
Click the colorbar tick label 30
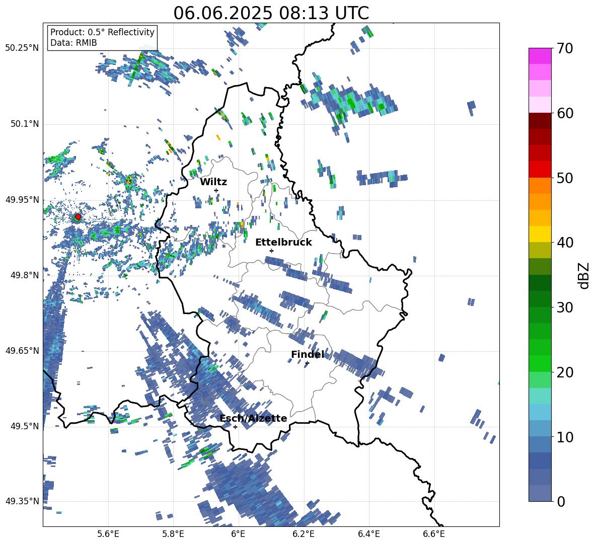565,307
